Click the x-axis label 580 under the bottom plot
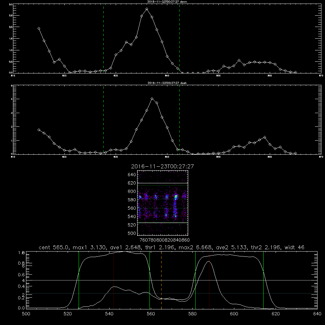The height and width of the screenshot is (325, 325). tap(192, 314)
